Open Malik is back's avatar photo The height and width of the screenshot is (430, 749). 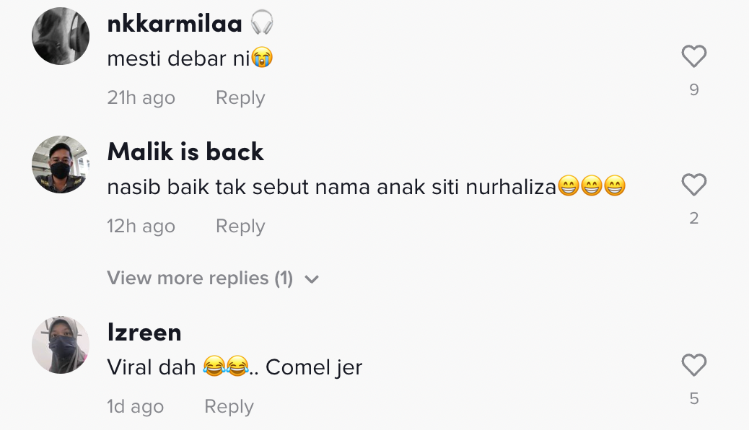(61, 164)
